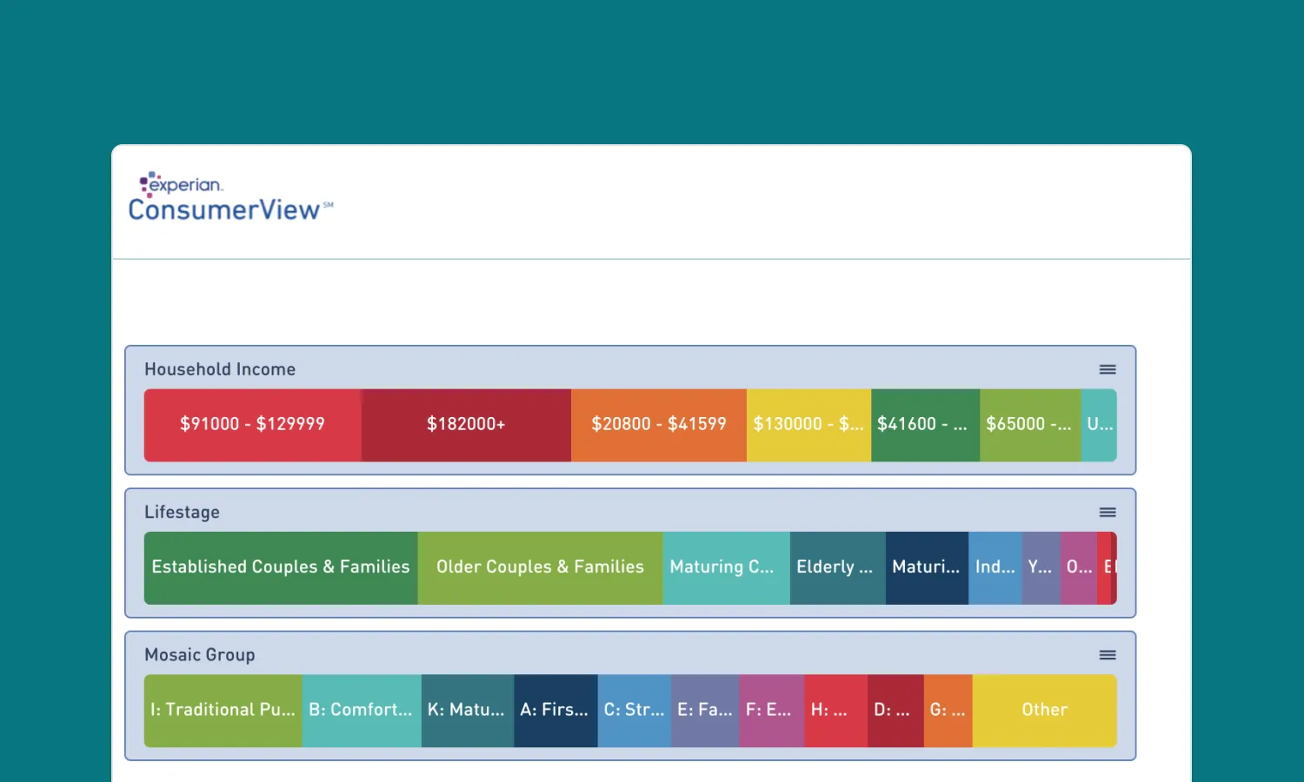Open the Mosaic Group panel hamburger menu
This screenshot has height=782, width=1304.
pos(1107,655)
